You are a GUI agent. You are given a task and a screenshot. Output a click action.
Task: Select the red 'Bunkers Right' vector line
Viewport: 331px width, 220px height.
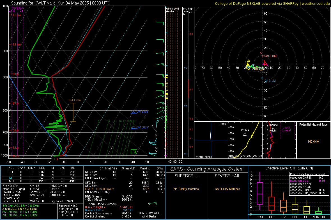(x=109, y=207)
